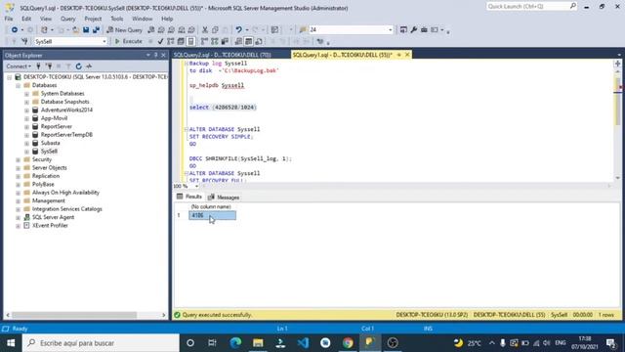Toggle Results to Grid mode

tap(248, 41)
